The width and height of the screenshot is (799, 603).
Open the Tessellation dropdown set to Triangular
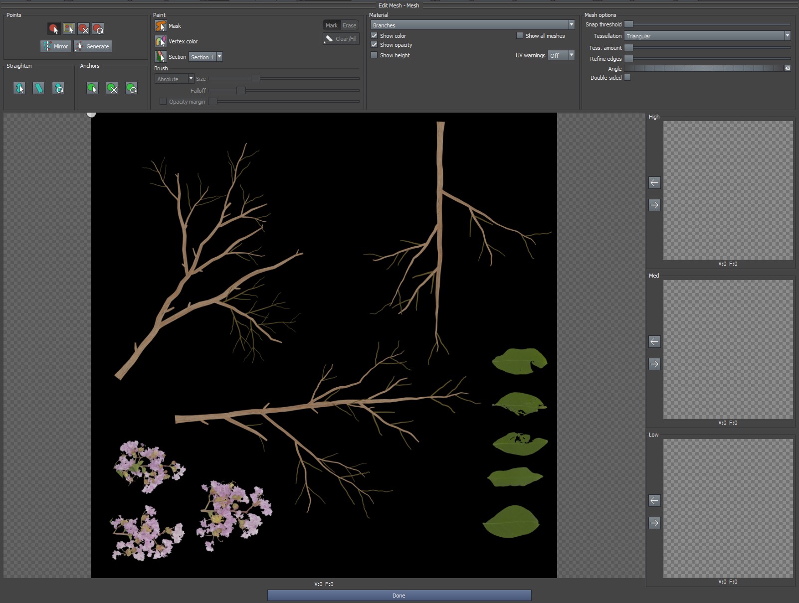[786, 35]
